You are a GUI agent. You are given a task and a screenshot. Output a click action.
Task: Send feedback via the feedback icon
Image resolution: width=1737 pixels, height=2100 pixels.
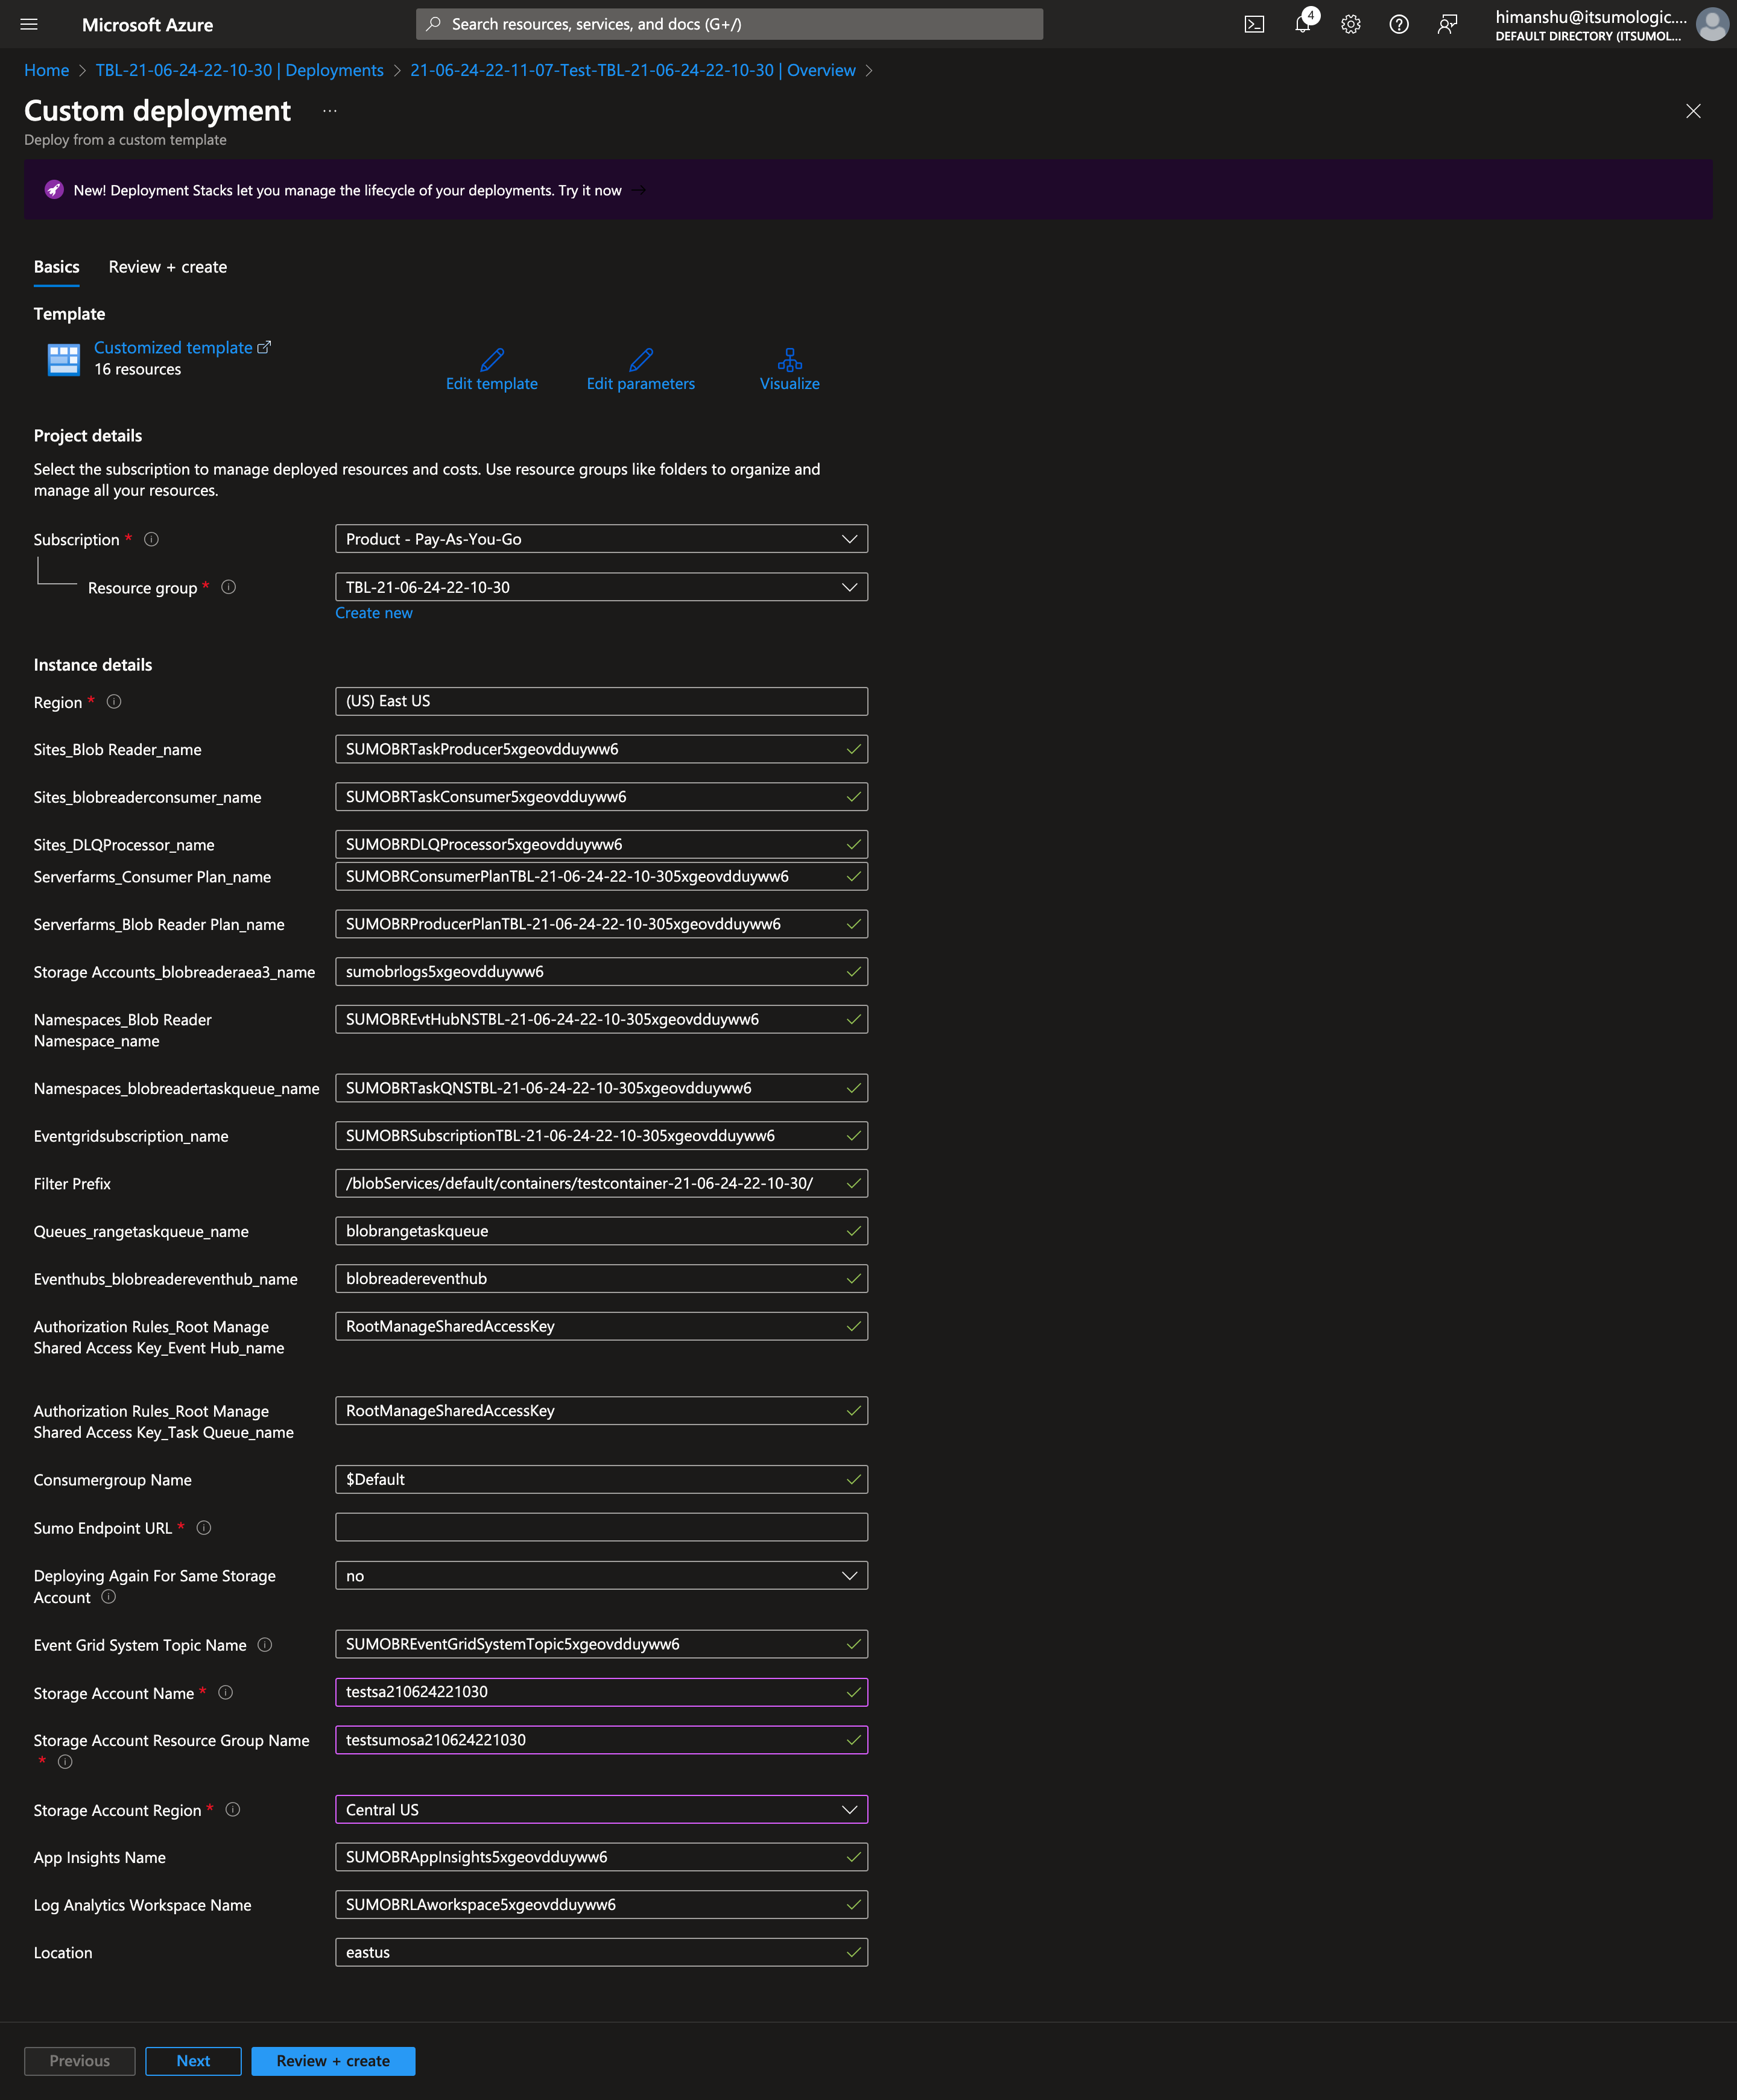pyautogui.click(x=1447, y=24)
